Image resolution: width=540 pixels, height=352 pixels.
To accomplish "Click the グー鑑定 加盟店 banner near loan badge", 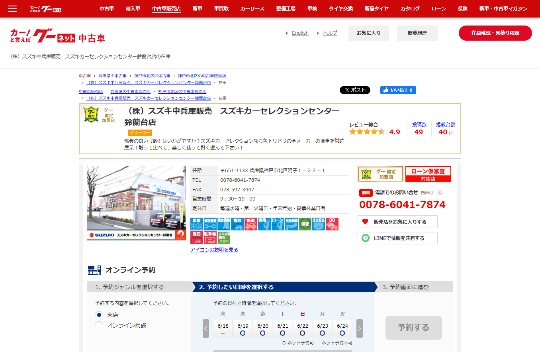I will point(380,174).
